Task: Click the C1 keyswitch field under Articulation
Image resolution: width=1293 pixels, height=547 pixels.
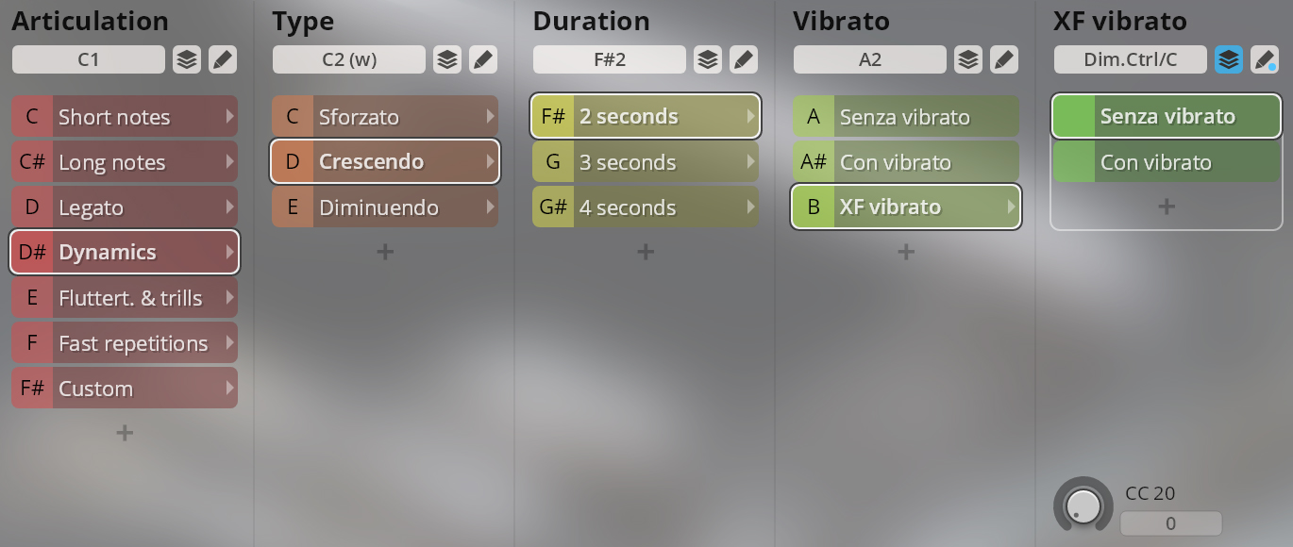Action: pyautogui.click(x=89, y=59)
